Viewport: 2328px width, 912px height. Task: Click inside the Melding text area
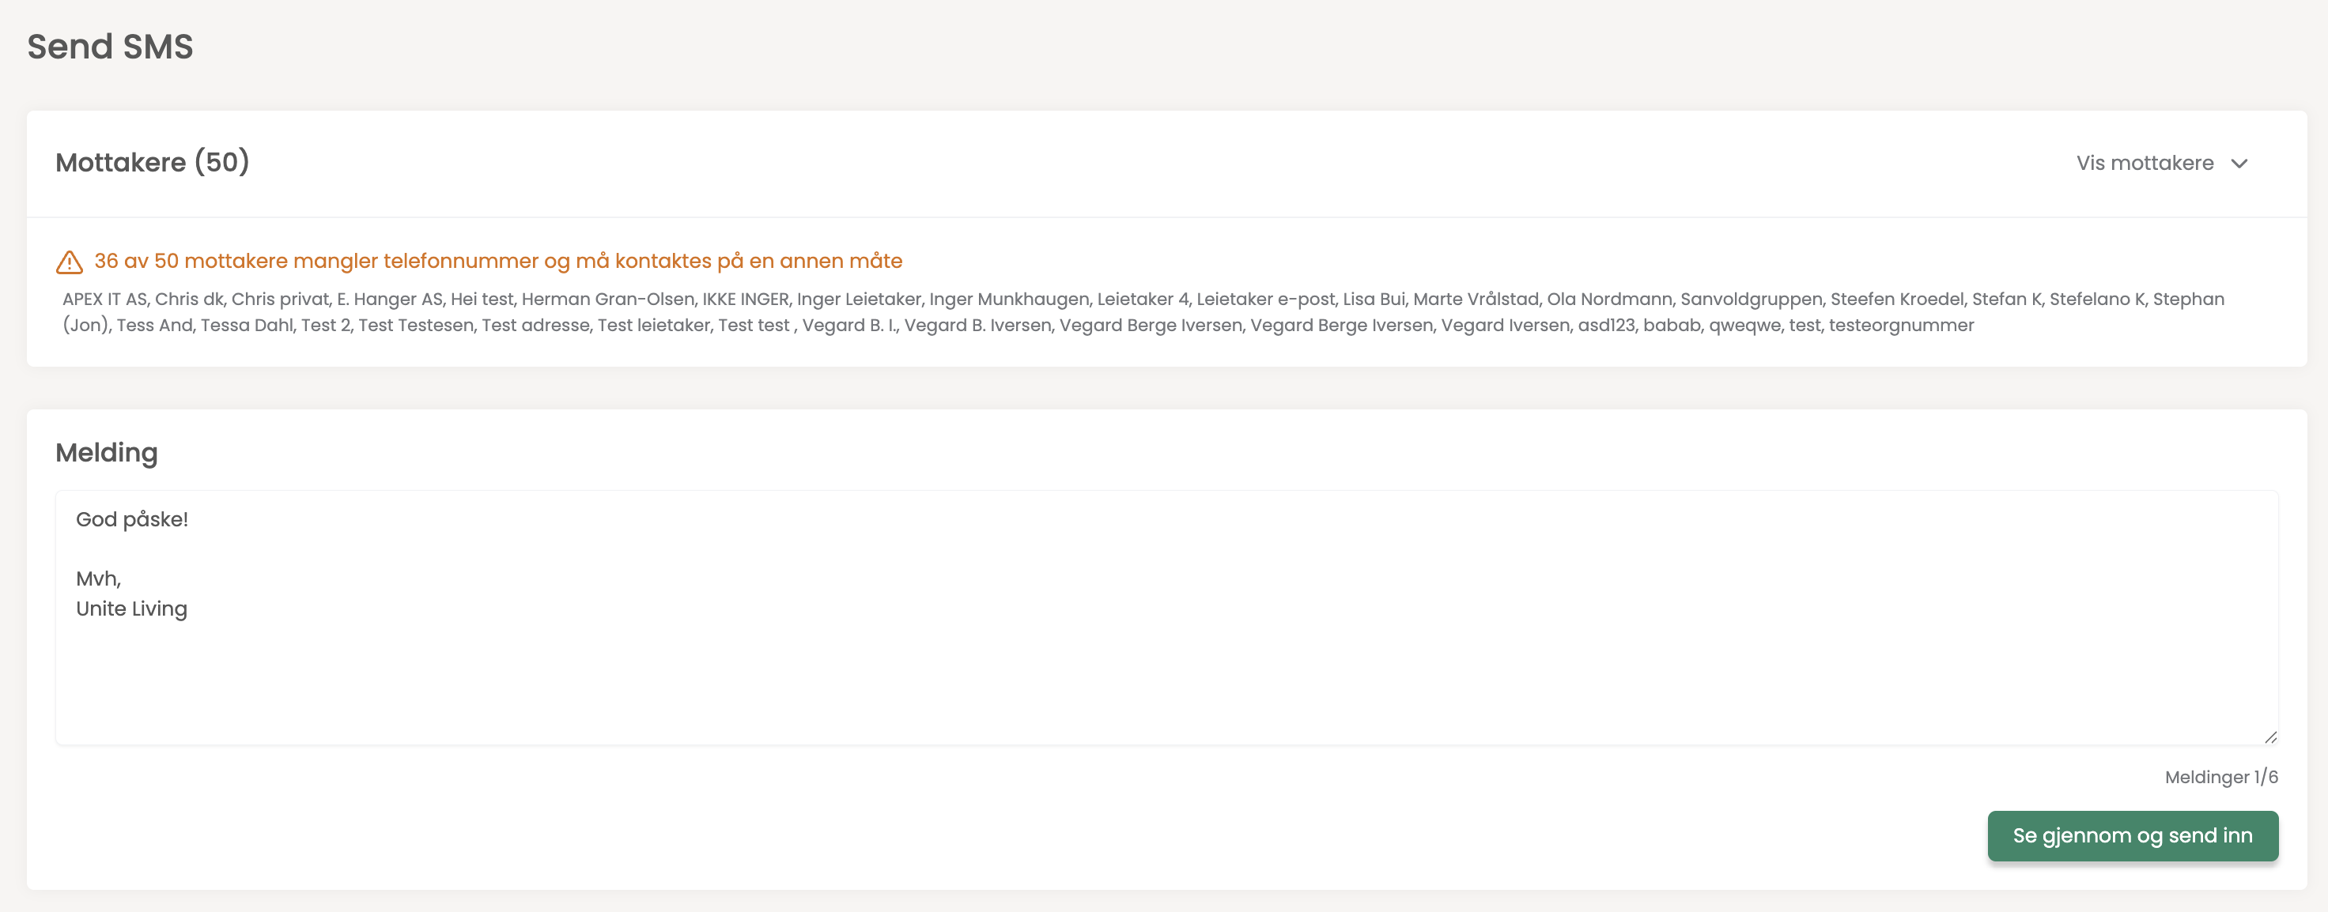point(1166,616)
